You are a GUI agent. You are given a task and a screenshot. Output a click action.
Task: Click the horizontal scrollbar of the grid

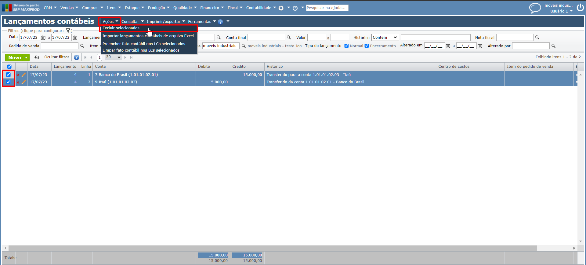point(273,248)
